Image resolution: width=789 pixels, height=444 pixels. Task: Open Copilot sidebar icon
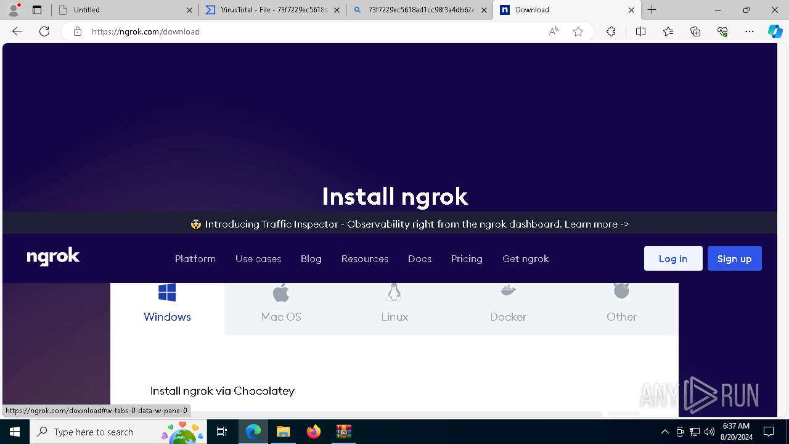(775, 31)
